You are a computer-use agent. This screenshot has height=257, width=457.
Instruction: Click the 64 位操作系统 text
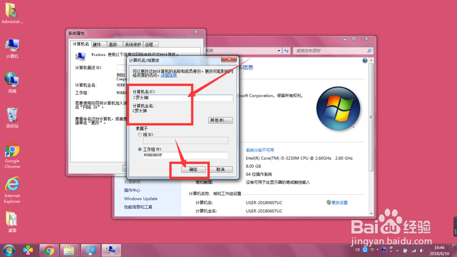pos(259,174)
